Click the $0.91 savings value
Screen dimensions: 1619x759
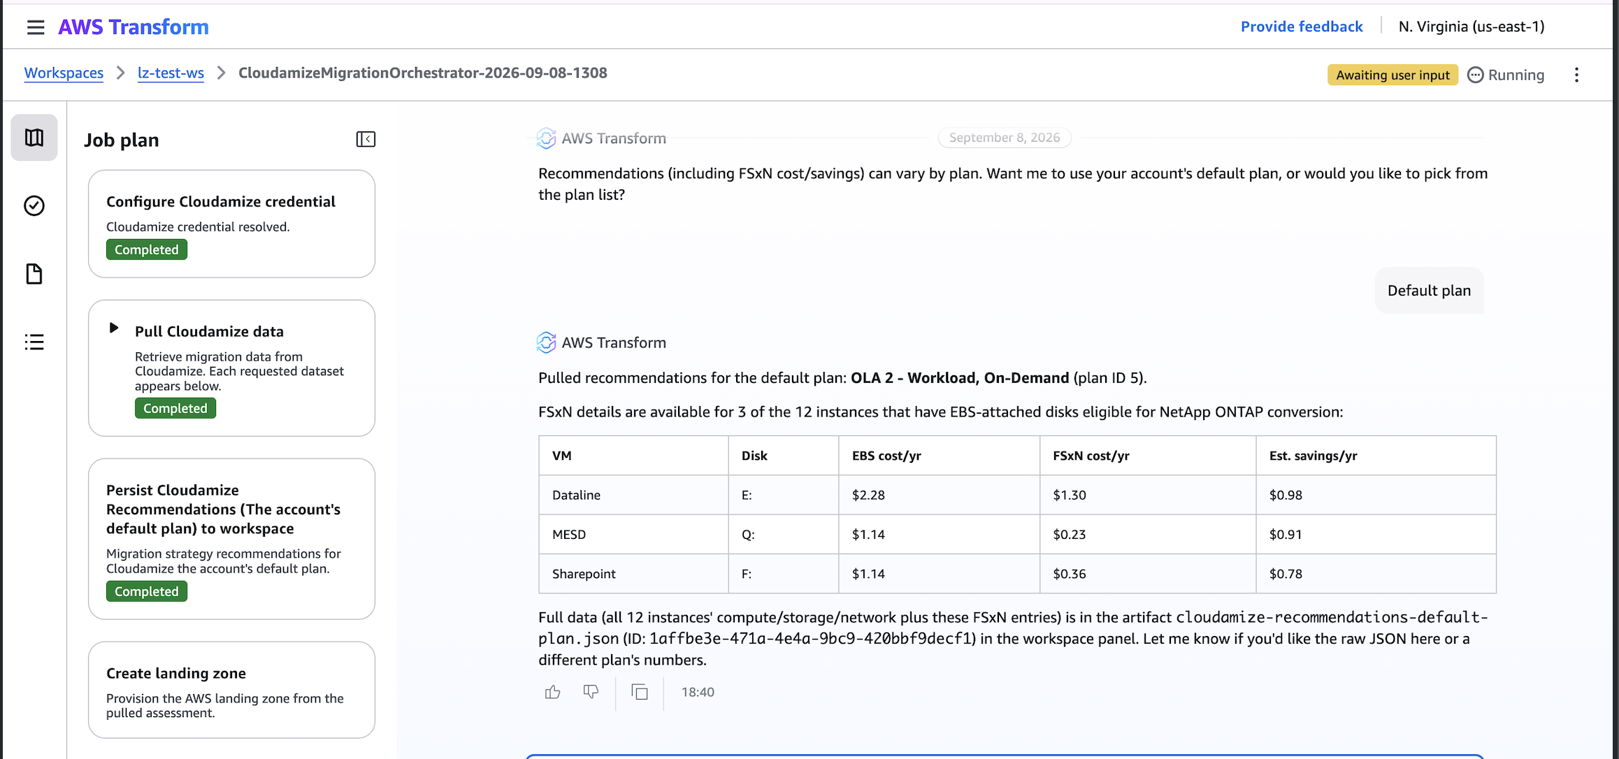coord(1286,535)
